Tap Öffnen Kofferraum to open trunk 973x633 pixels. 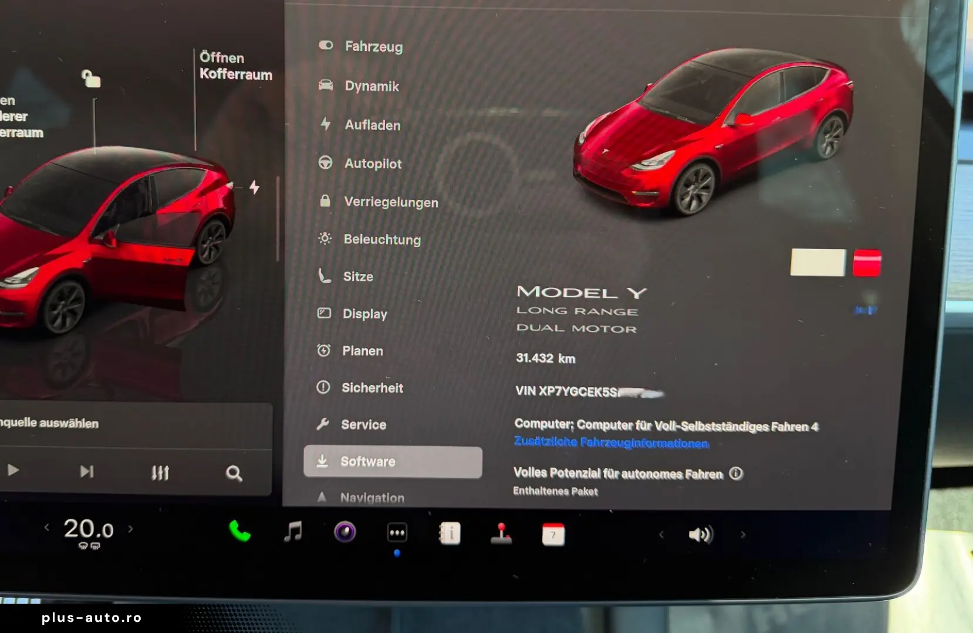[x=235, y=66]
